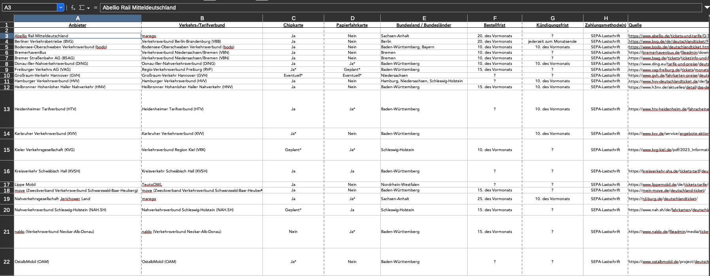Click the 'Papierfahrkarte' header cell
This screenshot has height=276, width=710.
point(352,25)
